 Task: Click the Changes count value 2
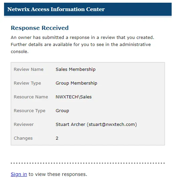coord(57,138)
